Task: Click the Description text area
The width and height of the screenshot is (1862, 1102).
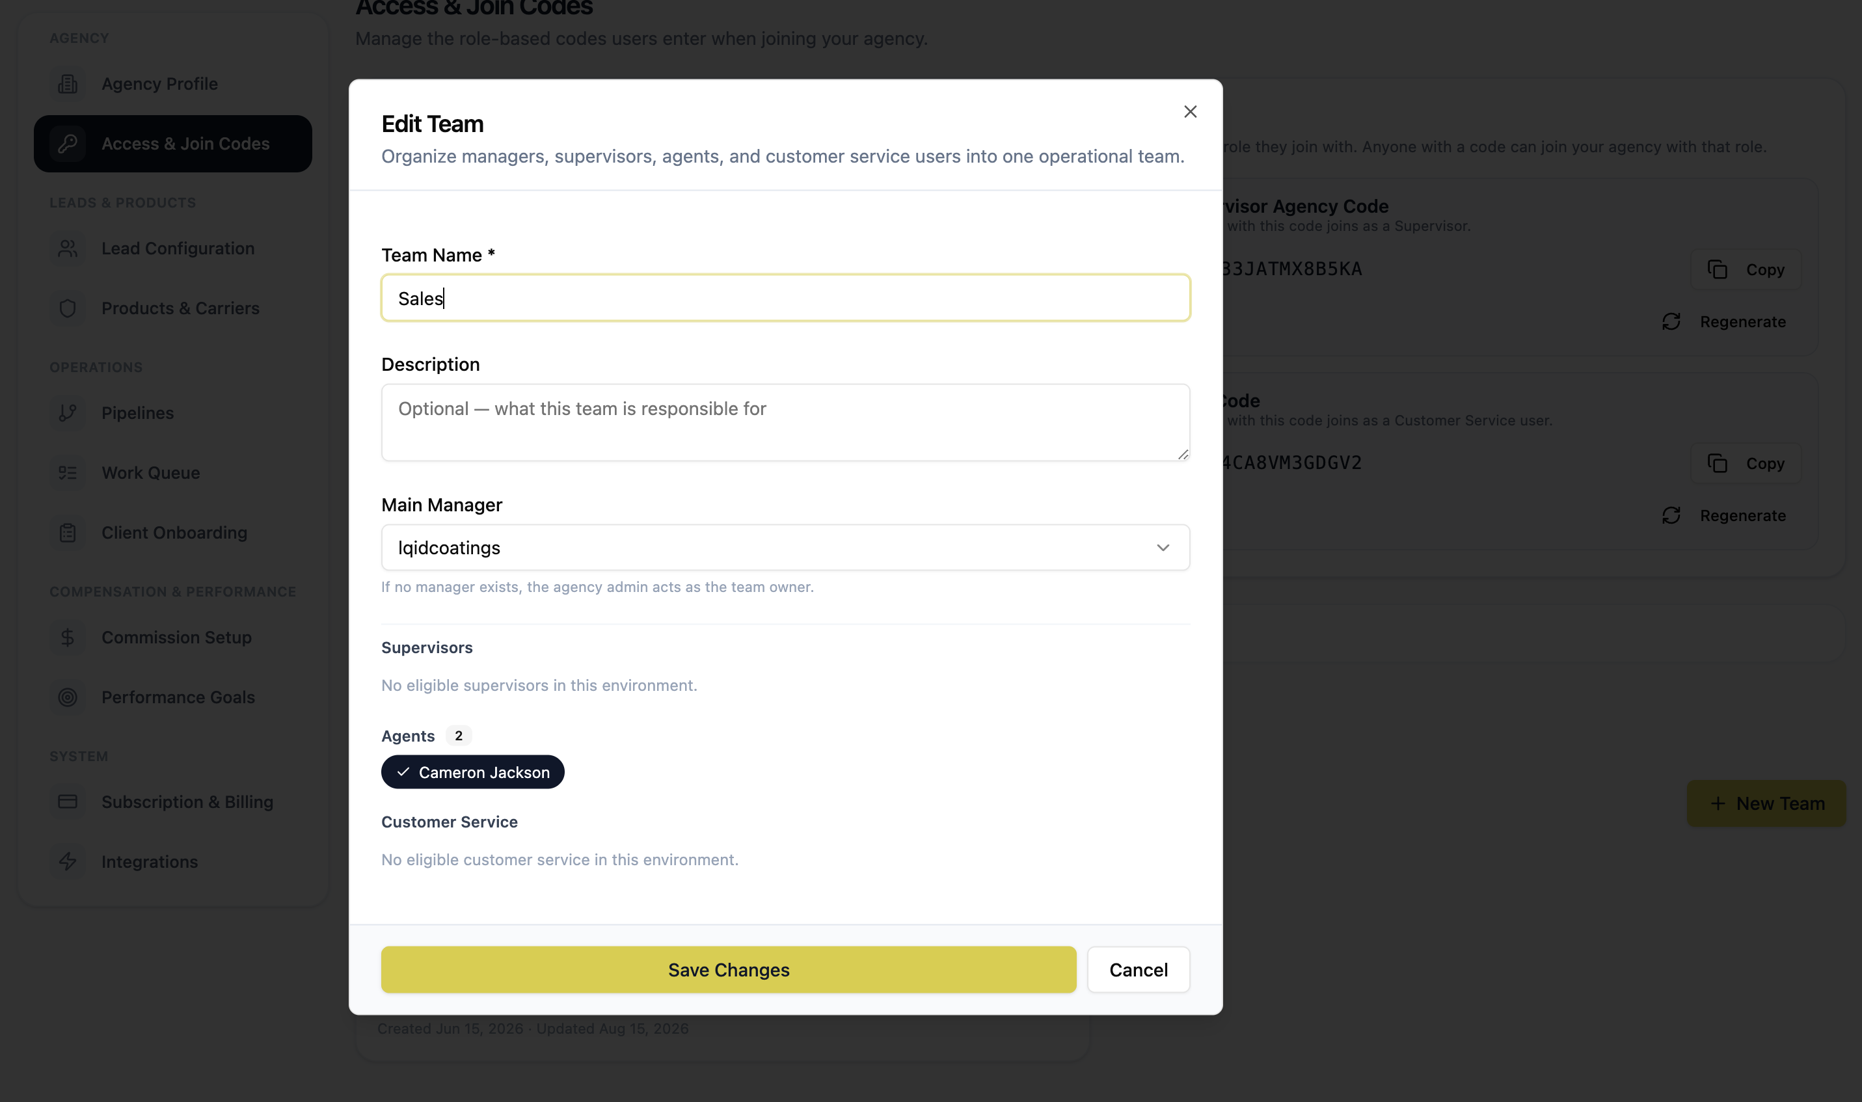Action: pyautogui.click(x=785, y=423)
